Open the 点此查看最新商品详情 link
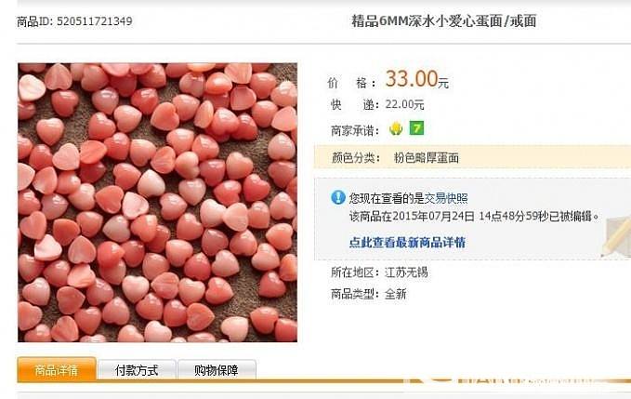Viewport: 631px width, 399px height. point(407,243)
